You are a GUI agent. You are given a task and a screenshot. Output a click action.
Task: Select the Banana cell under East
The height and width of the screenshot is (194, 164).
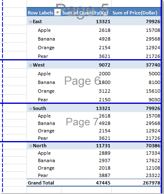click(x=47, y=39)
